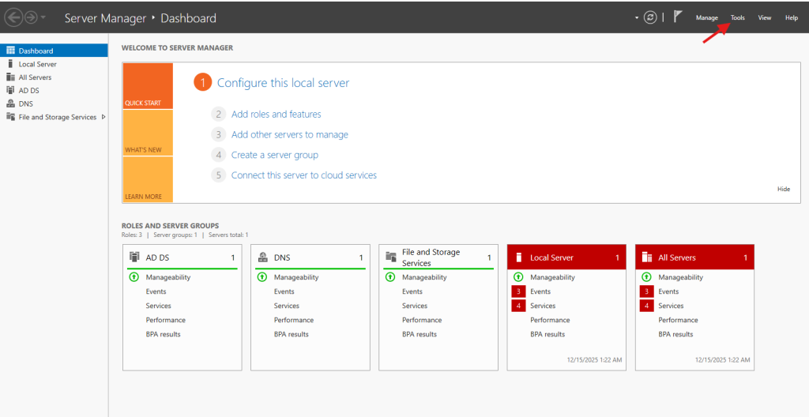Open the navigation history dropdown arrow

click(x=43, y=17)
